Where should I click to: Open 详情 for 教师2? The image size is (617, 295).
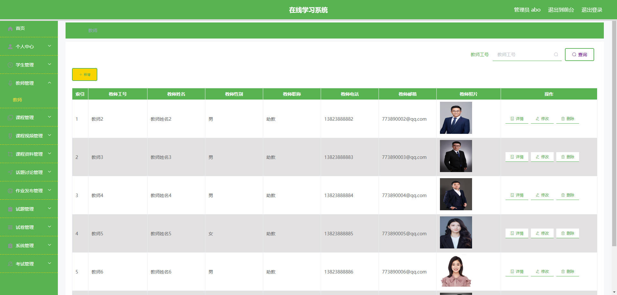point(517,119)
